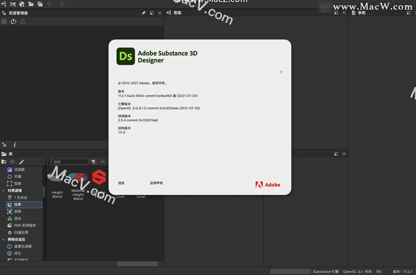Click the floppy save icon in Explorer toolbar

point(4,21)
